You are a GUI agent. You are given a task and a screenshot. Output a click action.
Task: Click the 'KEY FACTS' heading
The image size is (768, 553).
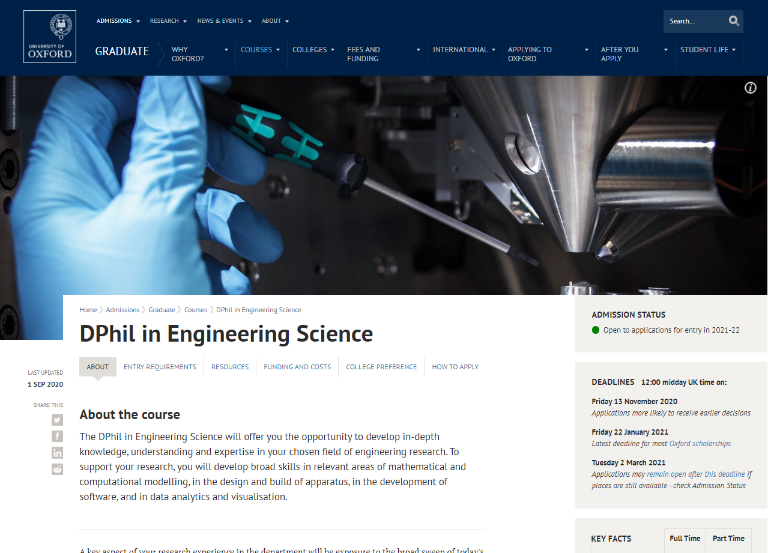click(611, 539)
